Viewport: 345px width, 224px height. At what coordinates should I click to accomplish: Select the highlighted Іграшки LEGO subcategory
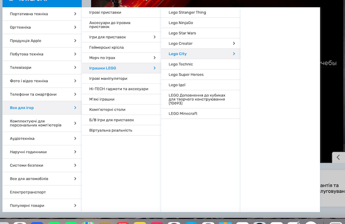(121, 68)
